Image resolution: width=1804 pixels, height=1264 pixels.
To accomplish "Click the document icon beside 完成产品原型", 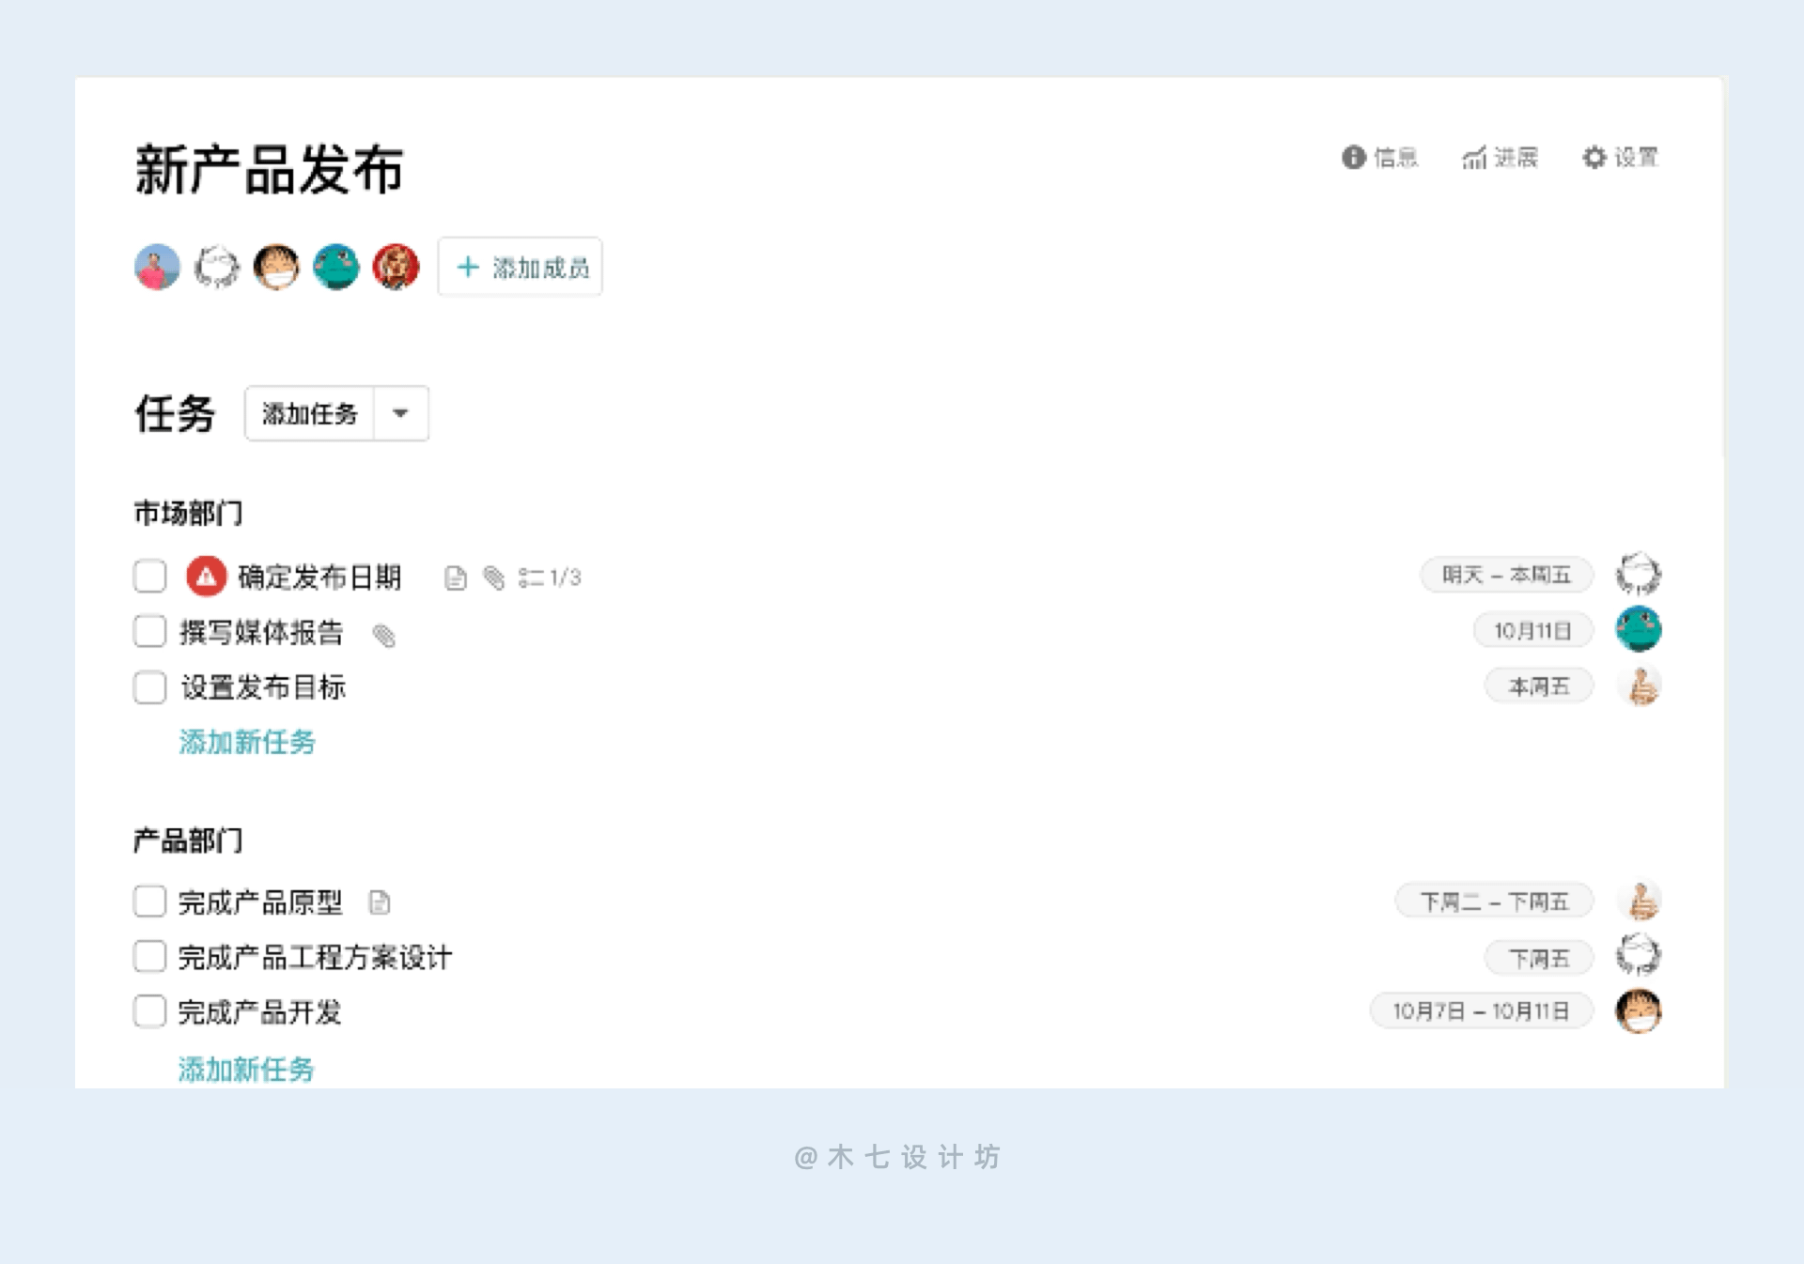I will coord(380,902).
